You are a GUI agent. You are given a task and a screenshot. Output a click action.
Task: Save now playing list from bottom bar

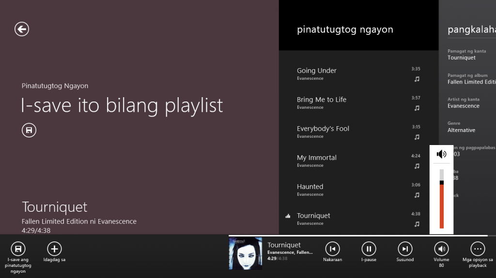(18, 249)
